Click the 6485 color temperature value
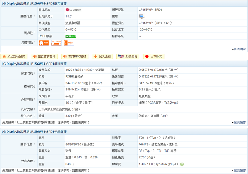 pyautogui.click(x=70, y=164)
